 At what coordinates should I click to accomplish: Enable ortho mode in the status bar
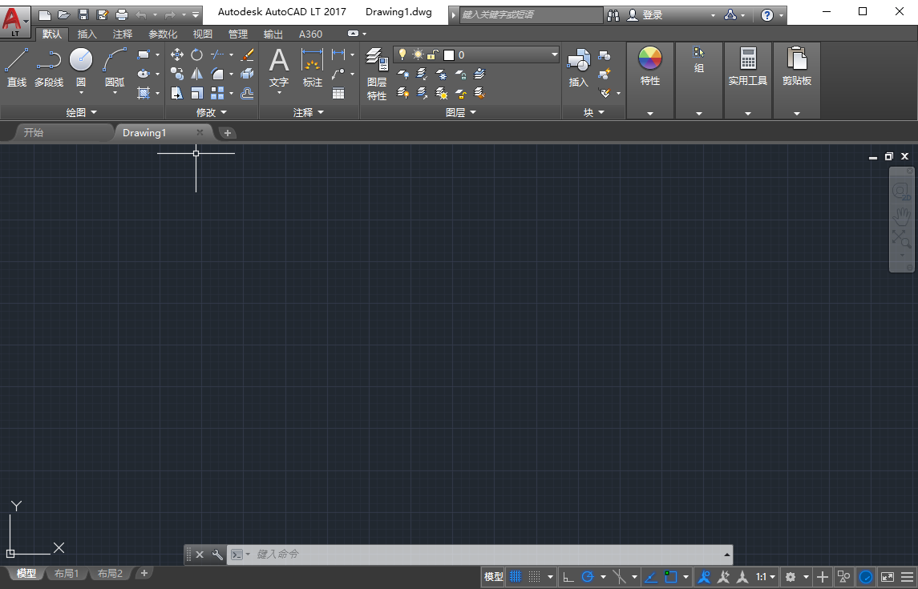coord(569,576)
